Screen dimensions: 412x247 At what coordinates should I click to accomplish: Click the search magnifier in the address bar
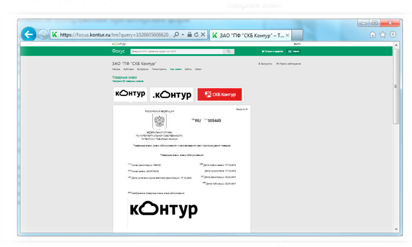pos(177,34)
